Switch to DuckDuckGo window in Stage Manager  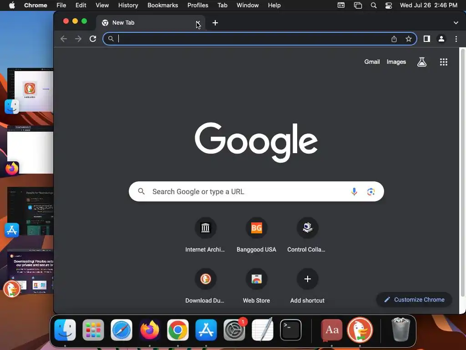coord(30,273)
